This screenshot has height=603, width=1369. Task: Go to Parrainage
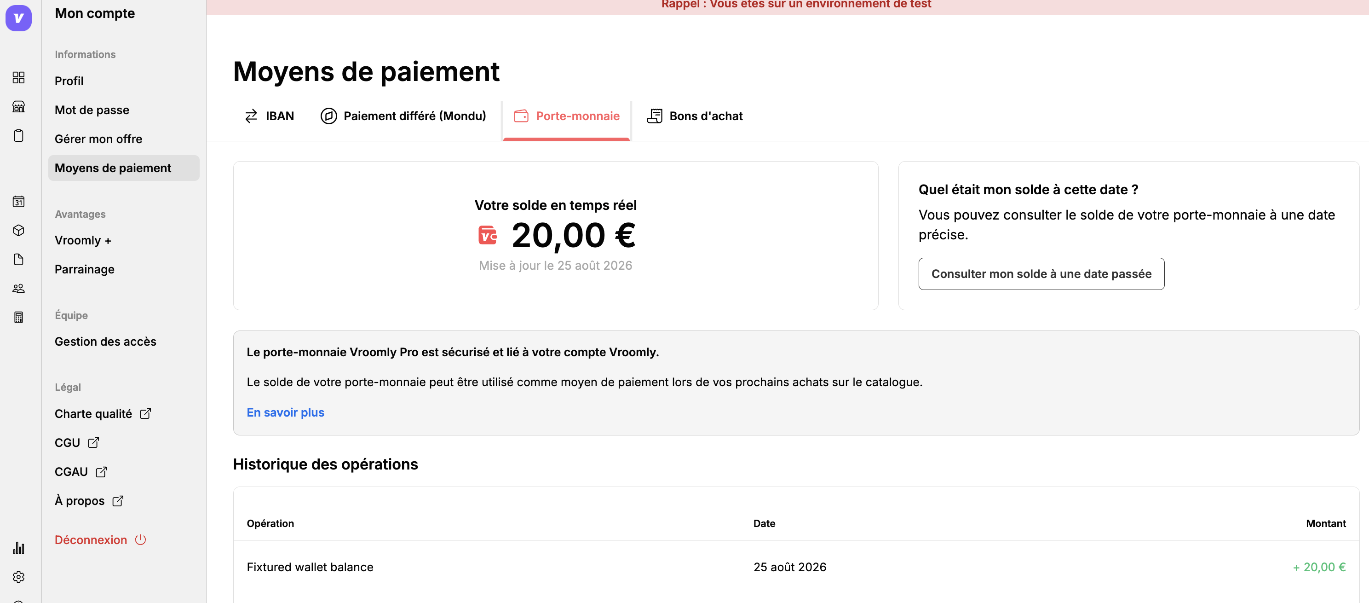tap(85, 270)
